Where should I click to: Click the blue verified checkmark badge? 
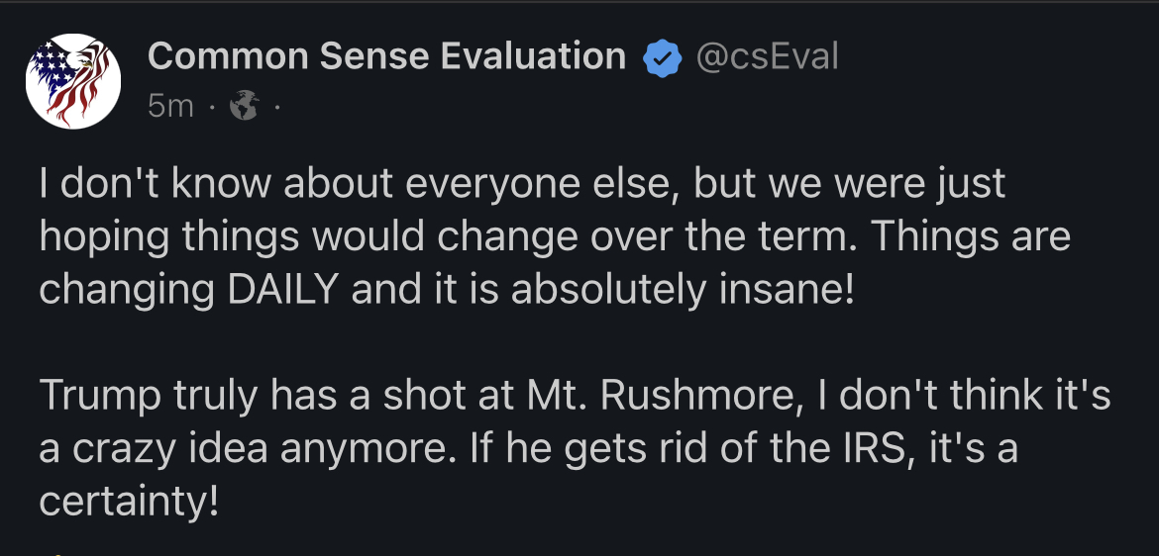[662, 57]
